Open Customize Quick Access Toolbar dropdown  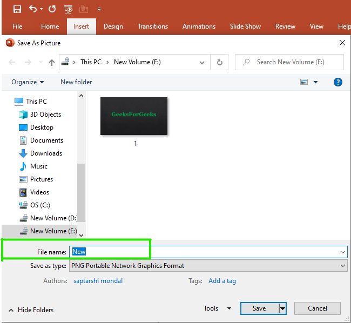click(99, 9)
